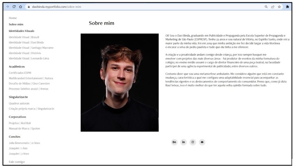Bookmark this page with the star icon

pos(279,7)
